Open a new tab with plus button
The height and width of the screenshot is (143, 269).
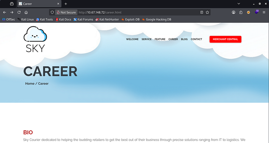66,4
